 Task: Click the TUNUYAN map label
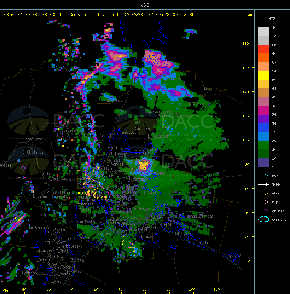(x=74, y=272)
